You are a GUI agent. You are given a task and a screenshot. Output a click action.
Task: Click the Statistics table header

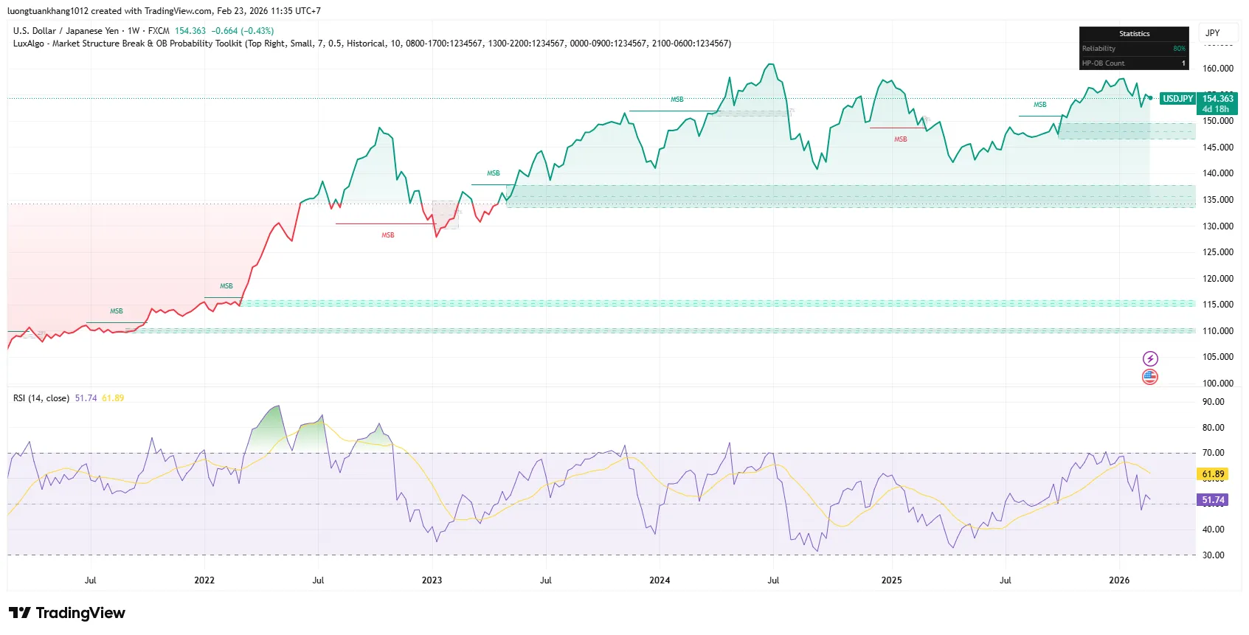(1134, 34)
